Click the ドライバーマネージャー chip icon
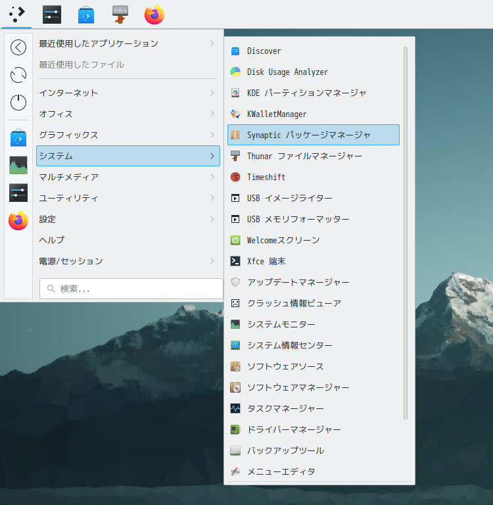 pyautogui.click(x=235, y=429)
